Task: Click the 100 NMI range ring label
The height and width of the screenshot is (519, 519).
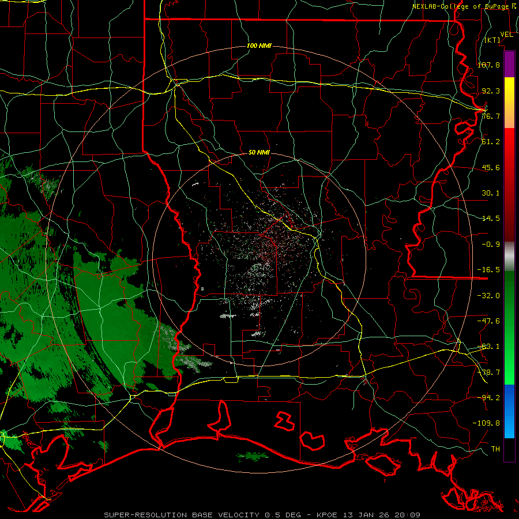Action: 259,46
